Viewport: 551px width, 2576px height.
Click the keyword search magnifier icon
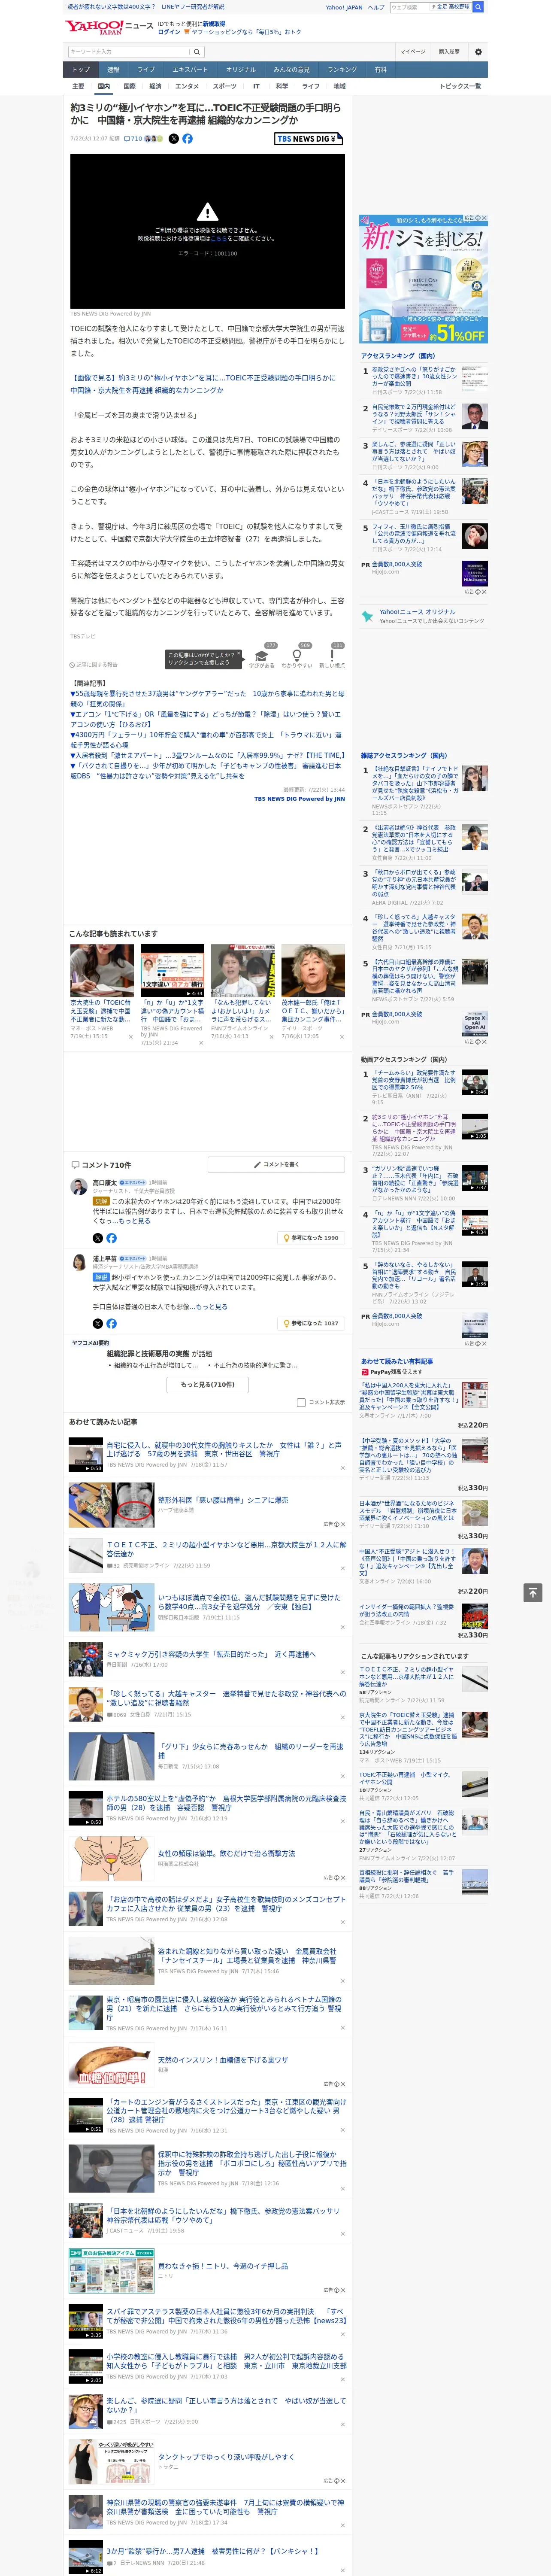197,51
